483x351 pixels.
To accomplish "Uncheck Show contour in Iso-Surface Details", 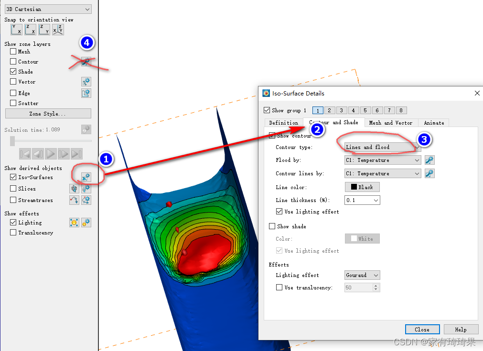I will pos(272,135).
